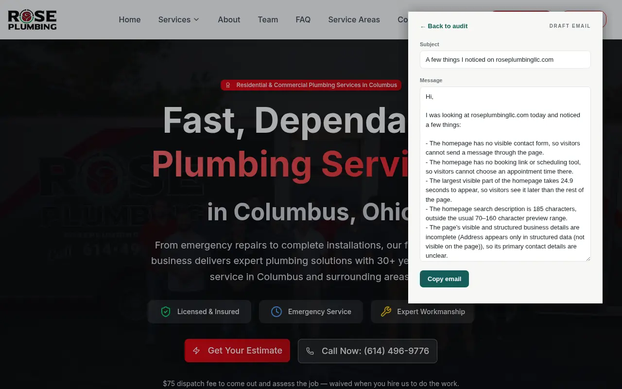
Task: Click the Expert Workmanship label
Action: click(431, 312)
